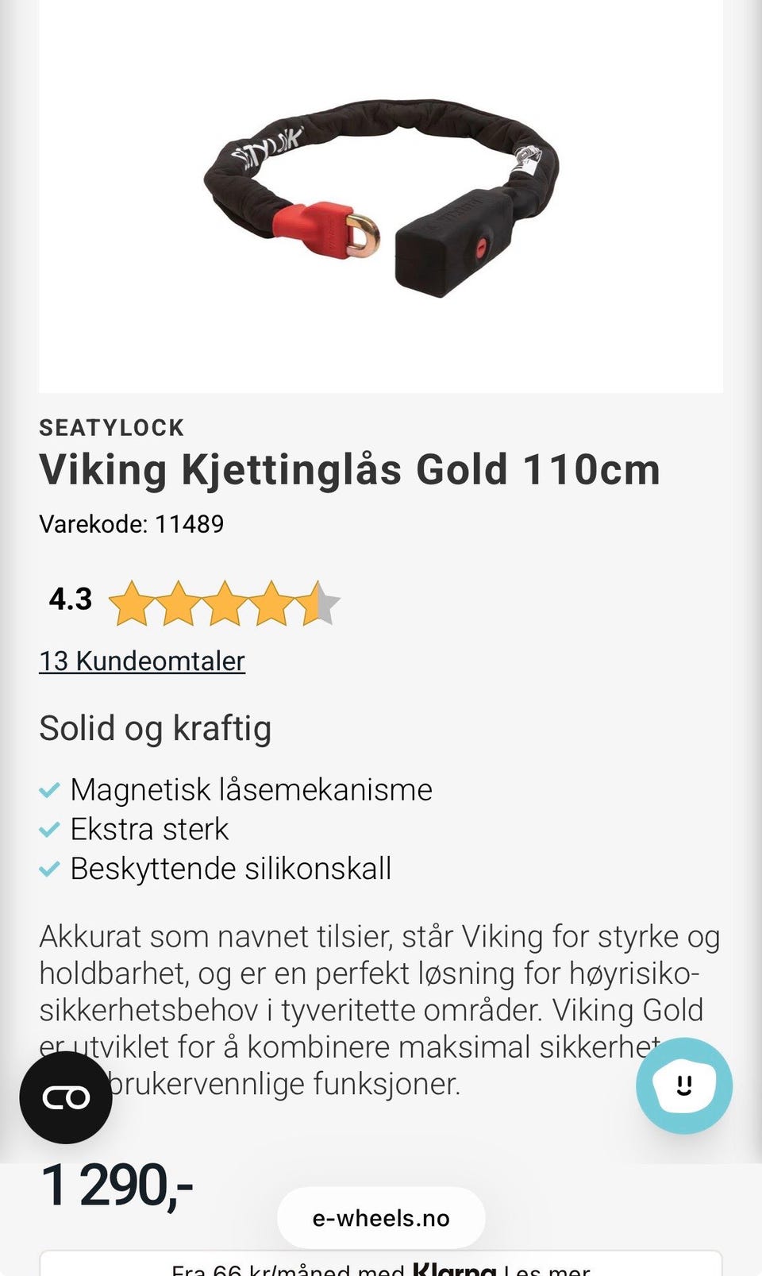Tap checkmark beside Magnetisk låsemekanisme

tap(49, 790)
